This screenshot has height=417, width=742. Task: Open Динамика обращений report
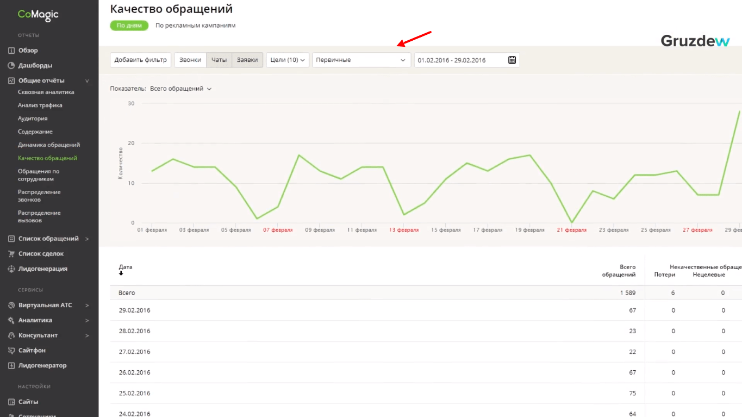point(49,145)
